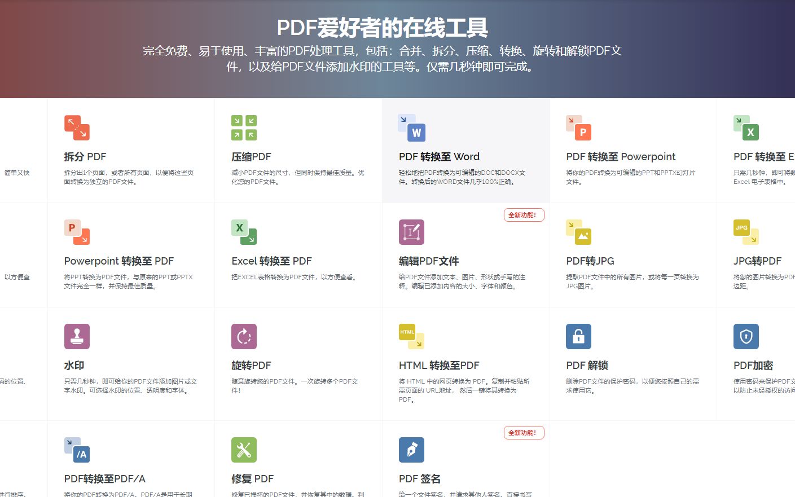Open the PDF 签名 title
The width and height of the screenshot is (795, 497).
[x=420, y=479]
